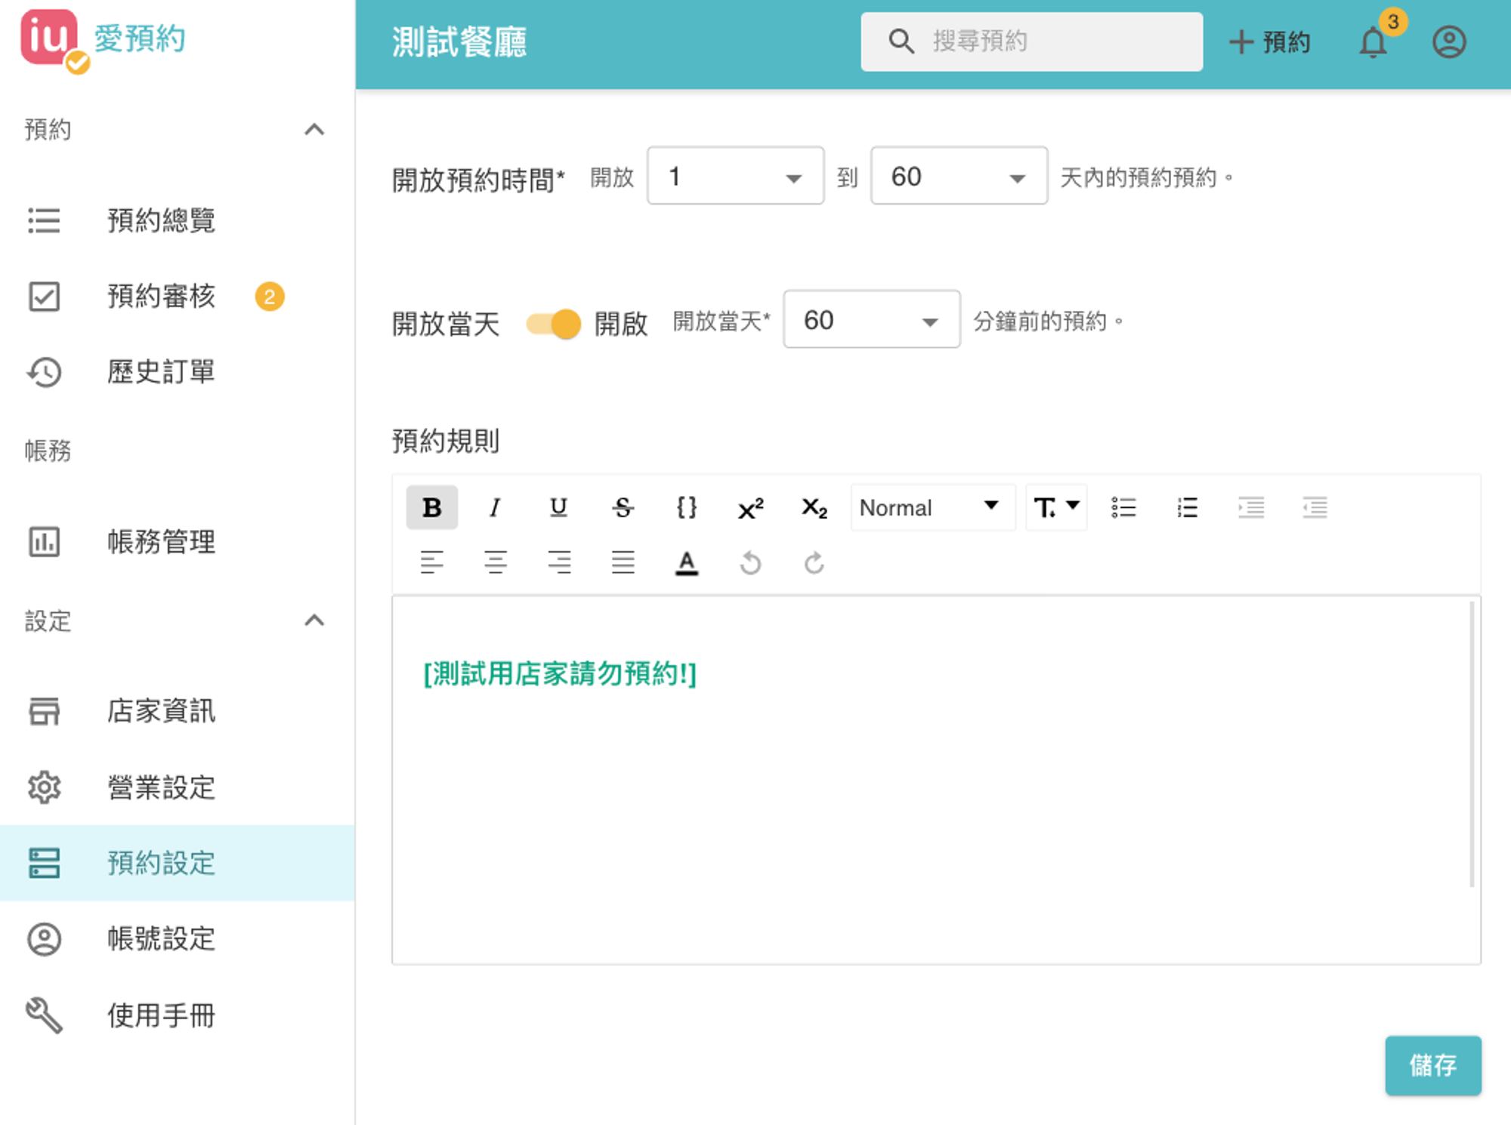Open 使用手冊 in sidebar
The image size is (1511, 1125).
[177, 1015]
